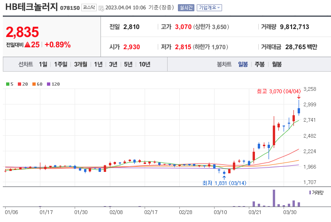The height and width of the screenshot is (222, 331).
Task: Click the red 20-day moving average swatch
Action: point(19,84)
